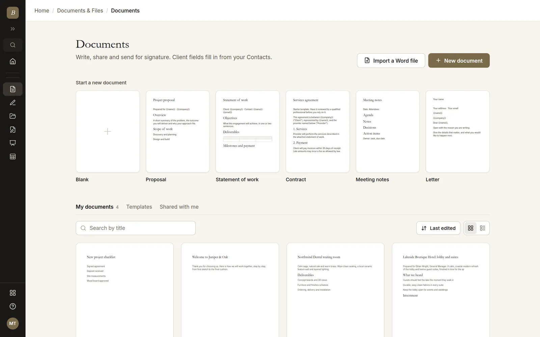Choose the Statement of work template

[248, 131]
